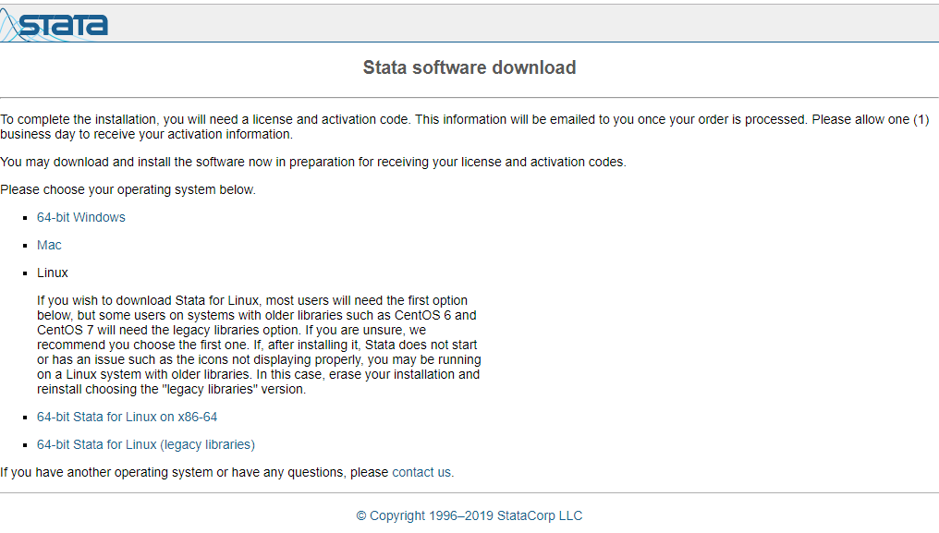The height and width of the screenshot is (533, 939).
Task: Open the 64-bit Windows download link
Action: pos(81,217)
